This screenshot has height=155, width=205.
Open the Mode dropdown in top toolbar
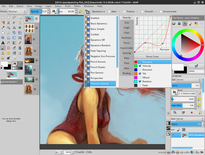coord(17,12)
